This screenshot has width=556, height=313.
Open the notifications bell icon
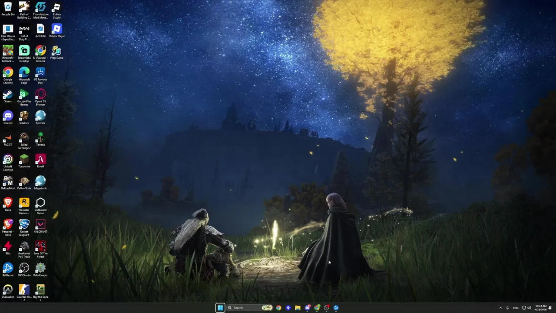point(550,308)
